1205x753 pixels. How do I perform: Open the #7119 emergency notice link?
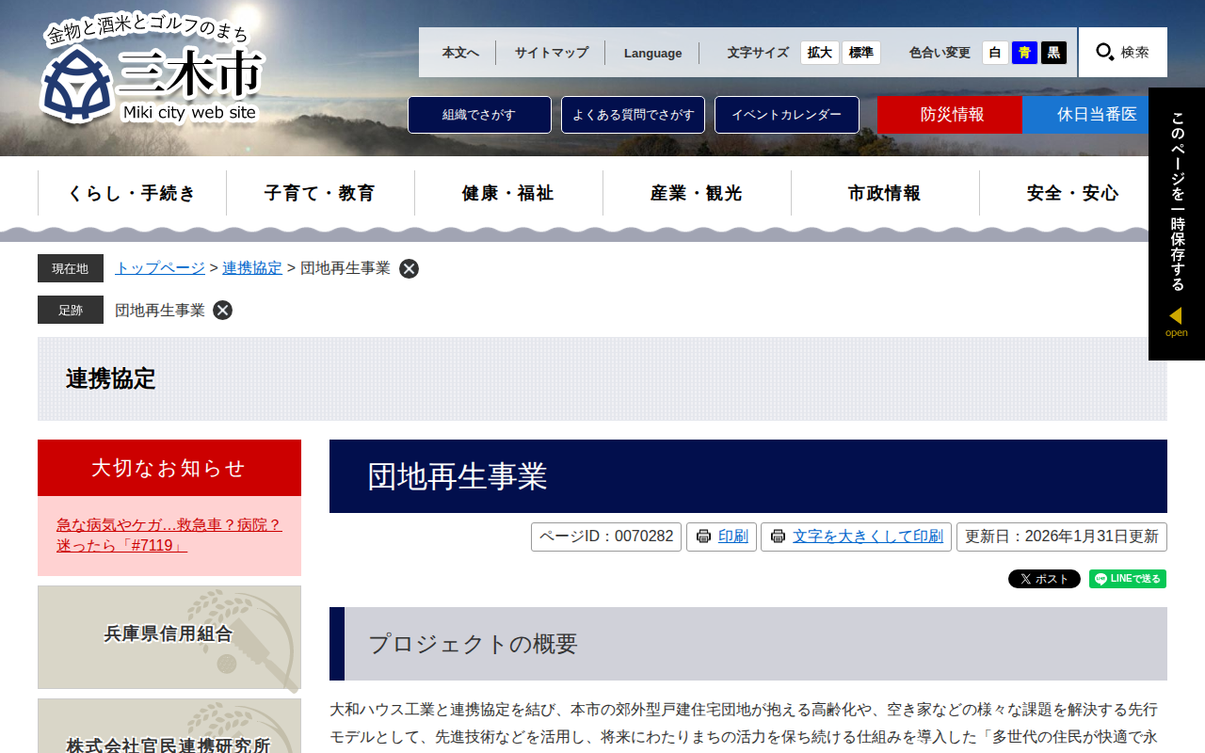pos(169,536)
